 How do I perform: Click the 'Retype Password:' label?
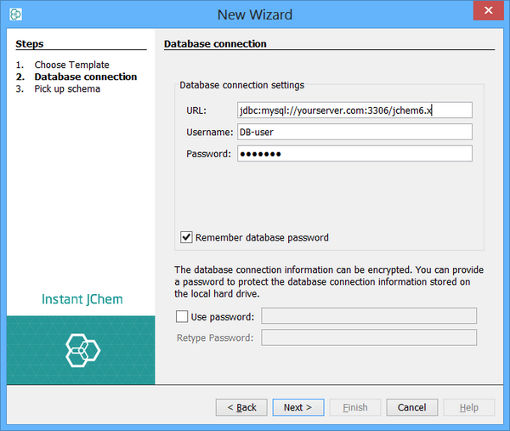(215, 338)
